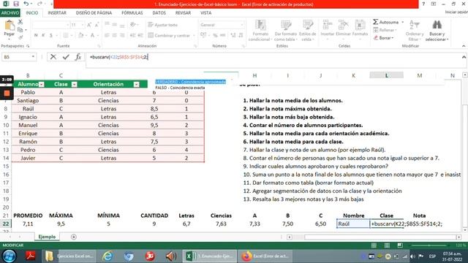468x263 pixels.
Task: Increase font size with the larger A icon
Action: click(89, 25)
